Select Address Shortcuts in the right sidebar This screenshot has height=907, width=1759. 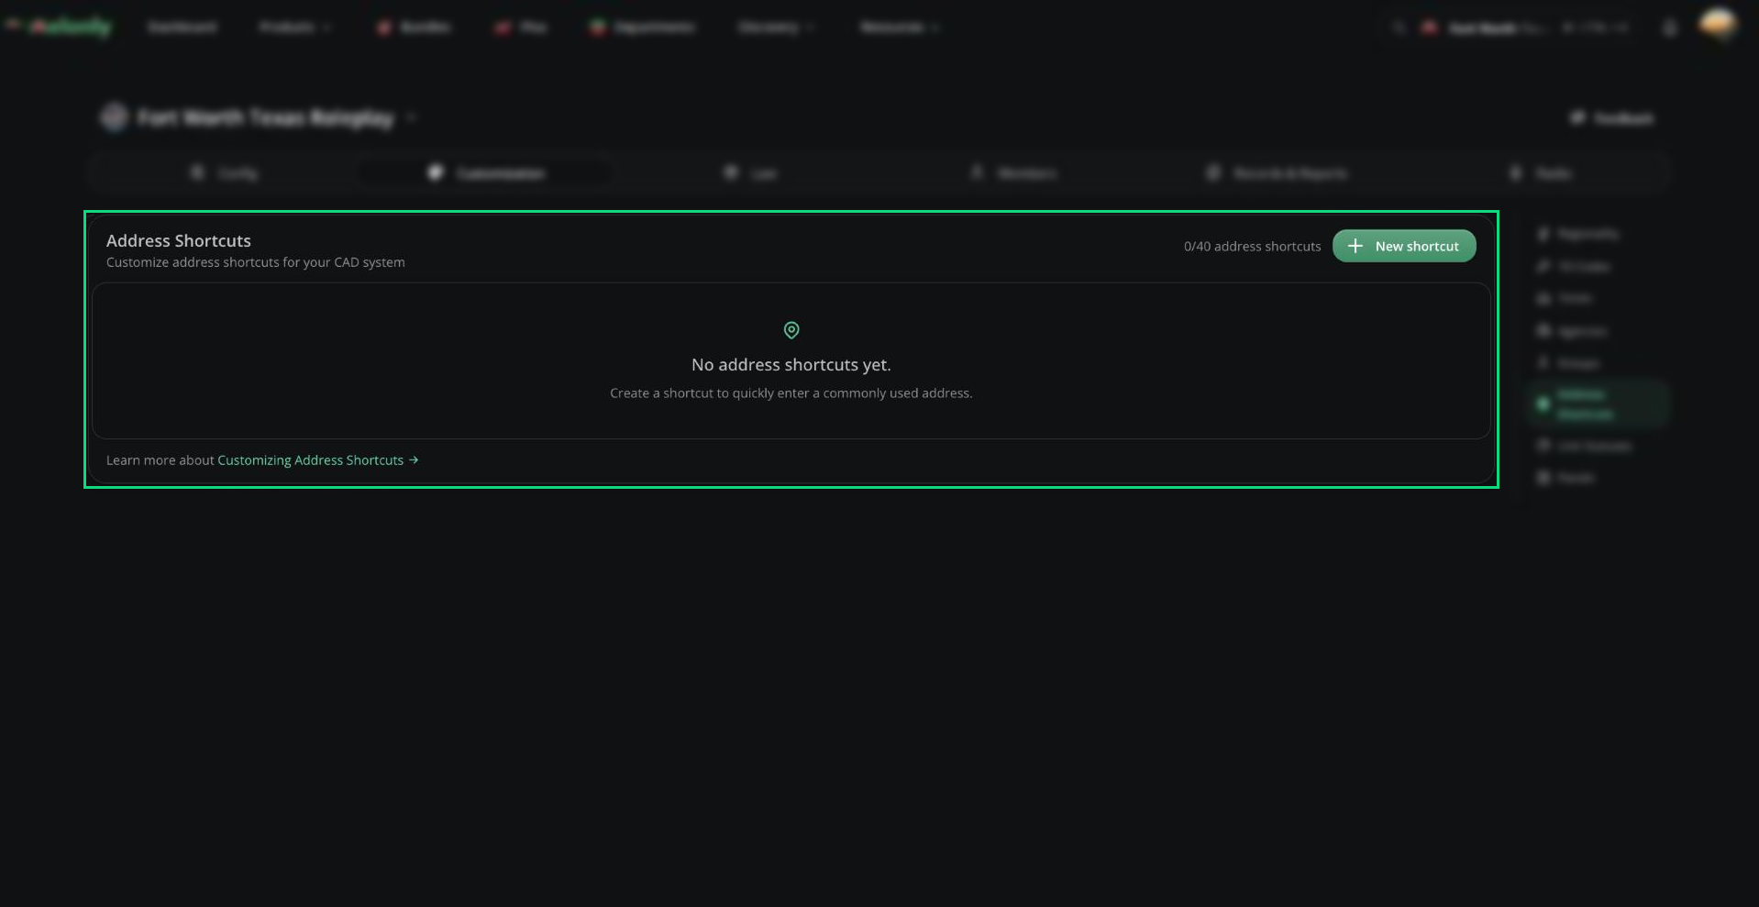[1598, 404]
